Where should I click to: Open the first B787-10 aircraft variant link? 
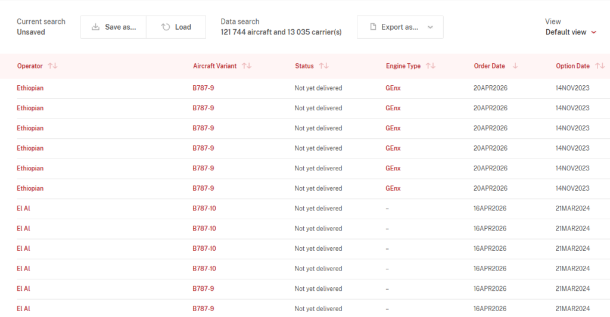coord(204,208)
